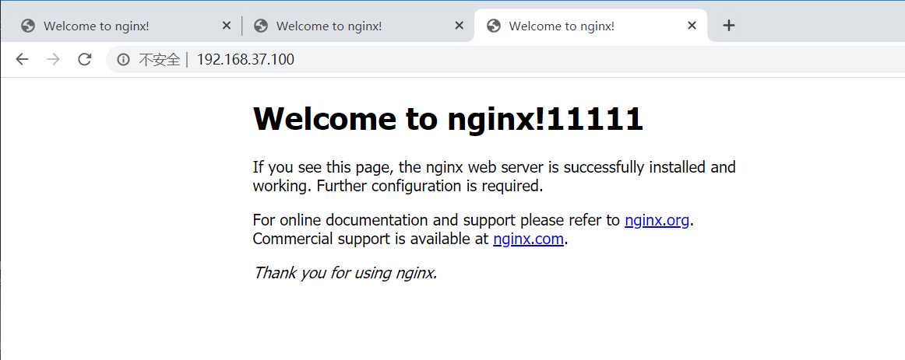This screenshot has width=905, height=360.
Task: Click the forward navigation arrow
Action: (x=53, y=59)
